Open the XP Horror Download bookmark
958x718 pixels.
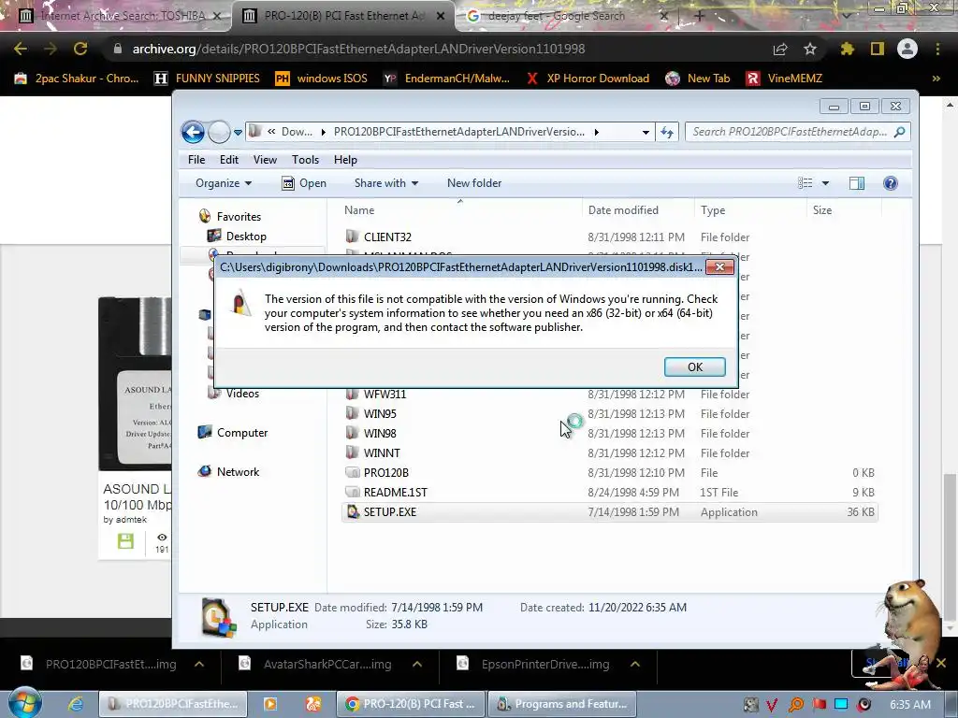point(588,79)
